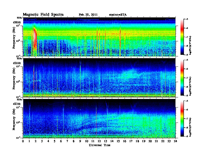Viewport: 209px width, 162px height.
Task: Select the date text 'Feb. 25, 2011'
Action: tap(88, 15)
